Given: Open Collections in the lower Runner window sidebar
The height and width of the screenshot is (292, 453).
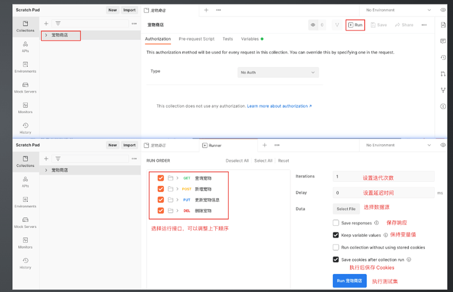Looking at the screenshot, I should [x=25, y=162].
